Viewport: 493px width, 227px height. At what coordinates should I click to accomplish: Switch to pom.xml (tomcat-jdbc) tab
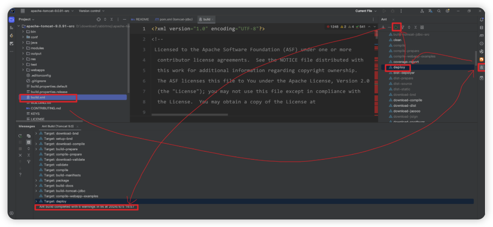[x=175, y=20]
